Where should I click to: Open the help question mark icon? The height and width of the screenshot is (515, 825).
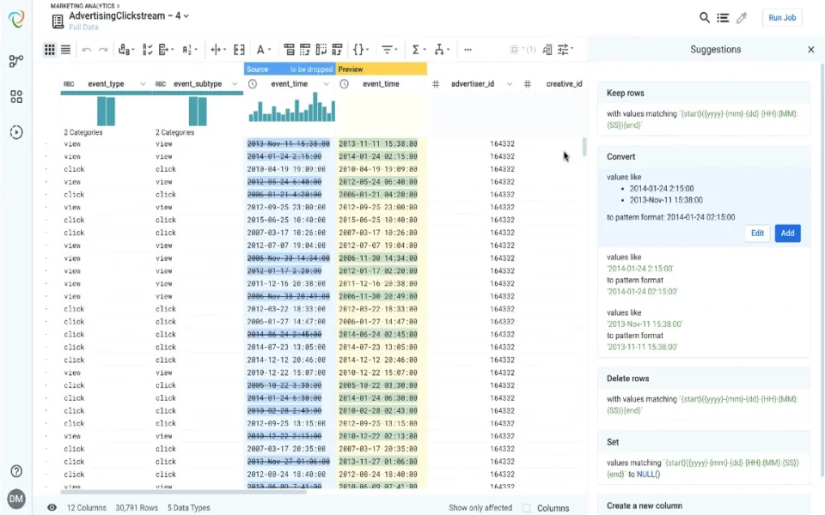[x=16, y=471]
